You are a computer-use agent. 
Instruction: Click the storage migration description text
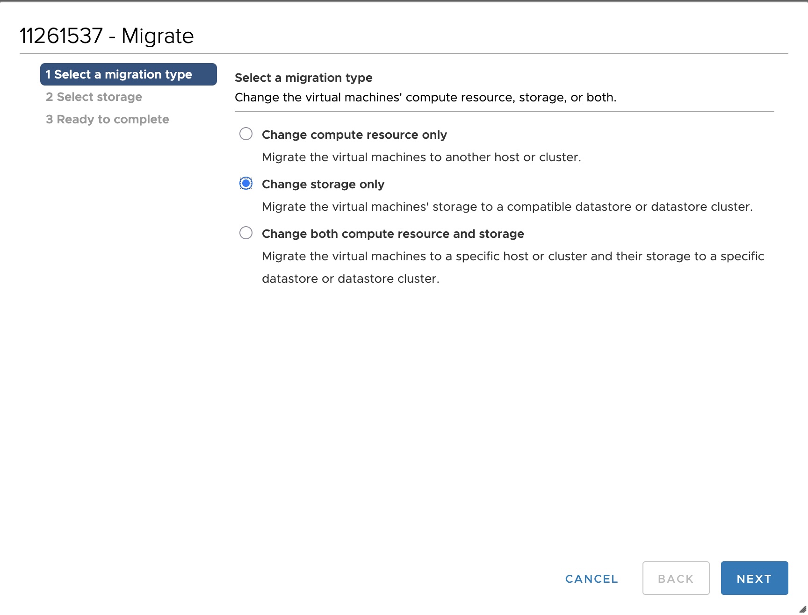(x=508, y=207)
